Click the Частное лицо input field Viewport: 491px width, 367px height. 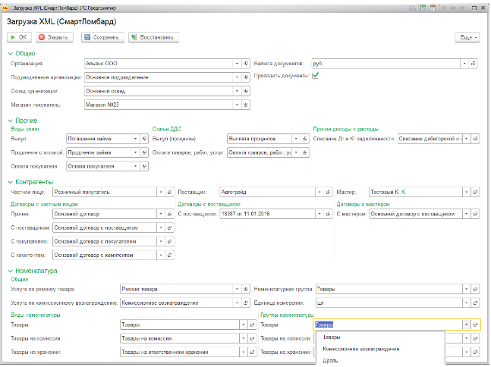point(105,192)
